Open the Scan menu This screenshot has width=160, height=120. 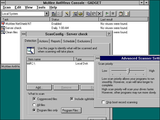(x=7, y=7)
